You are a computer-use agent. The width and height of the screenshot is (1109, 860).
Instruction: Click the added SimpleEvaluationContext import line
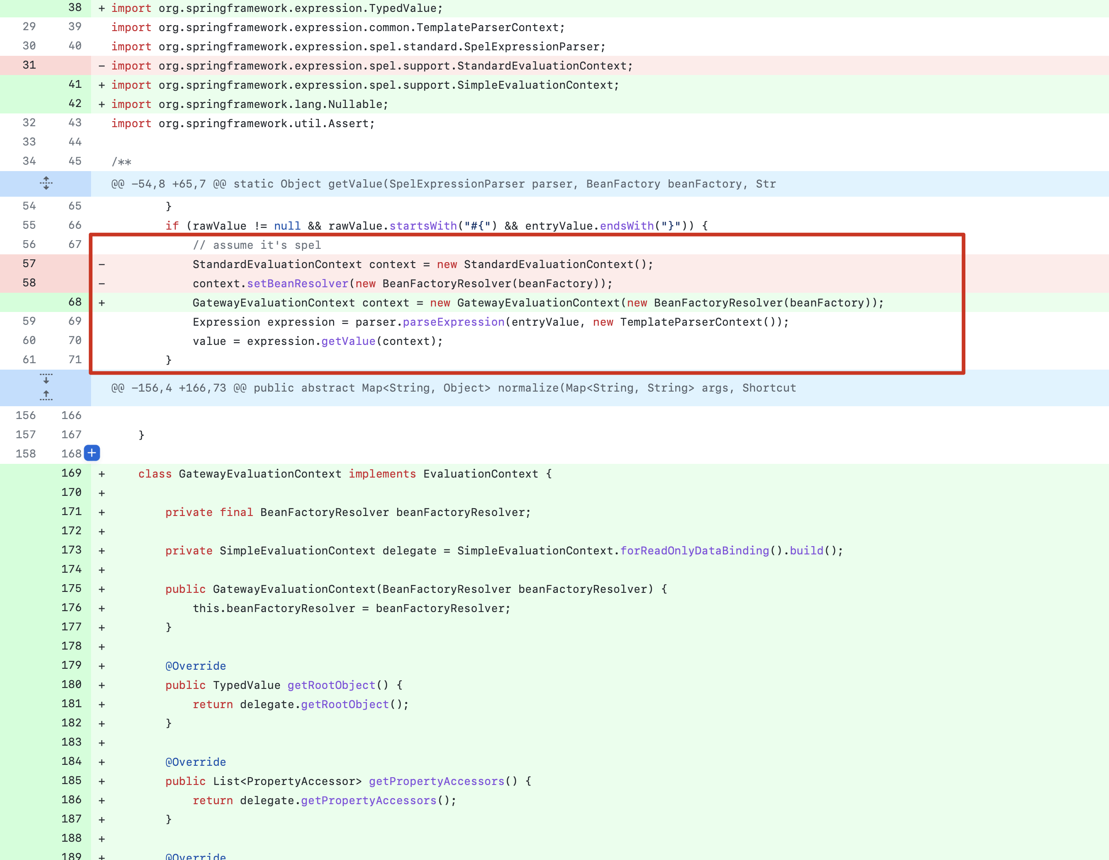(x=365, y=85)
